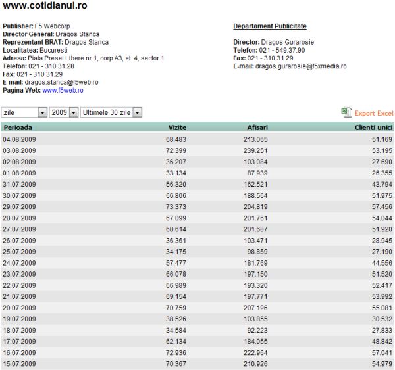Click the Vizite column header

[x=177, y=127]
